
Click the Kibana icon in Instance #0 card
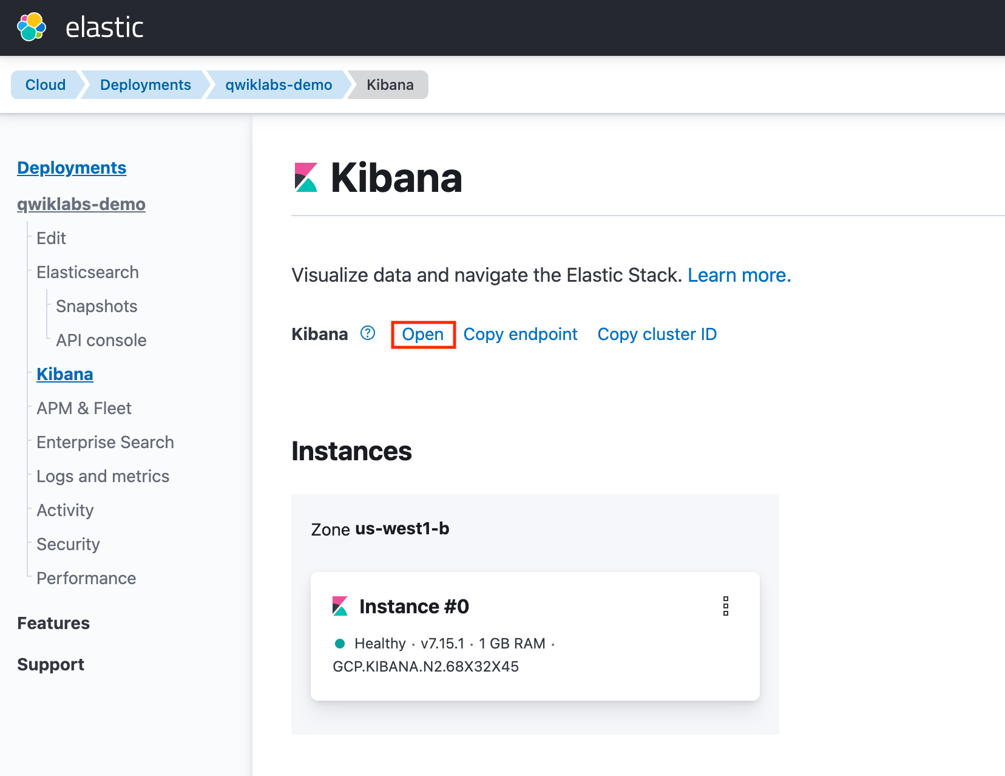click(340, 606)
